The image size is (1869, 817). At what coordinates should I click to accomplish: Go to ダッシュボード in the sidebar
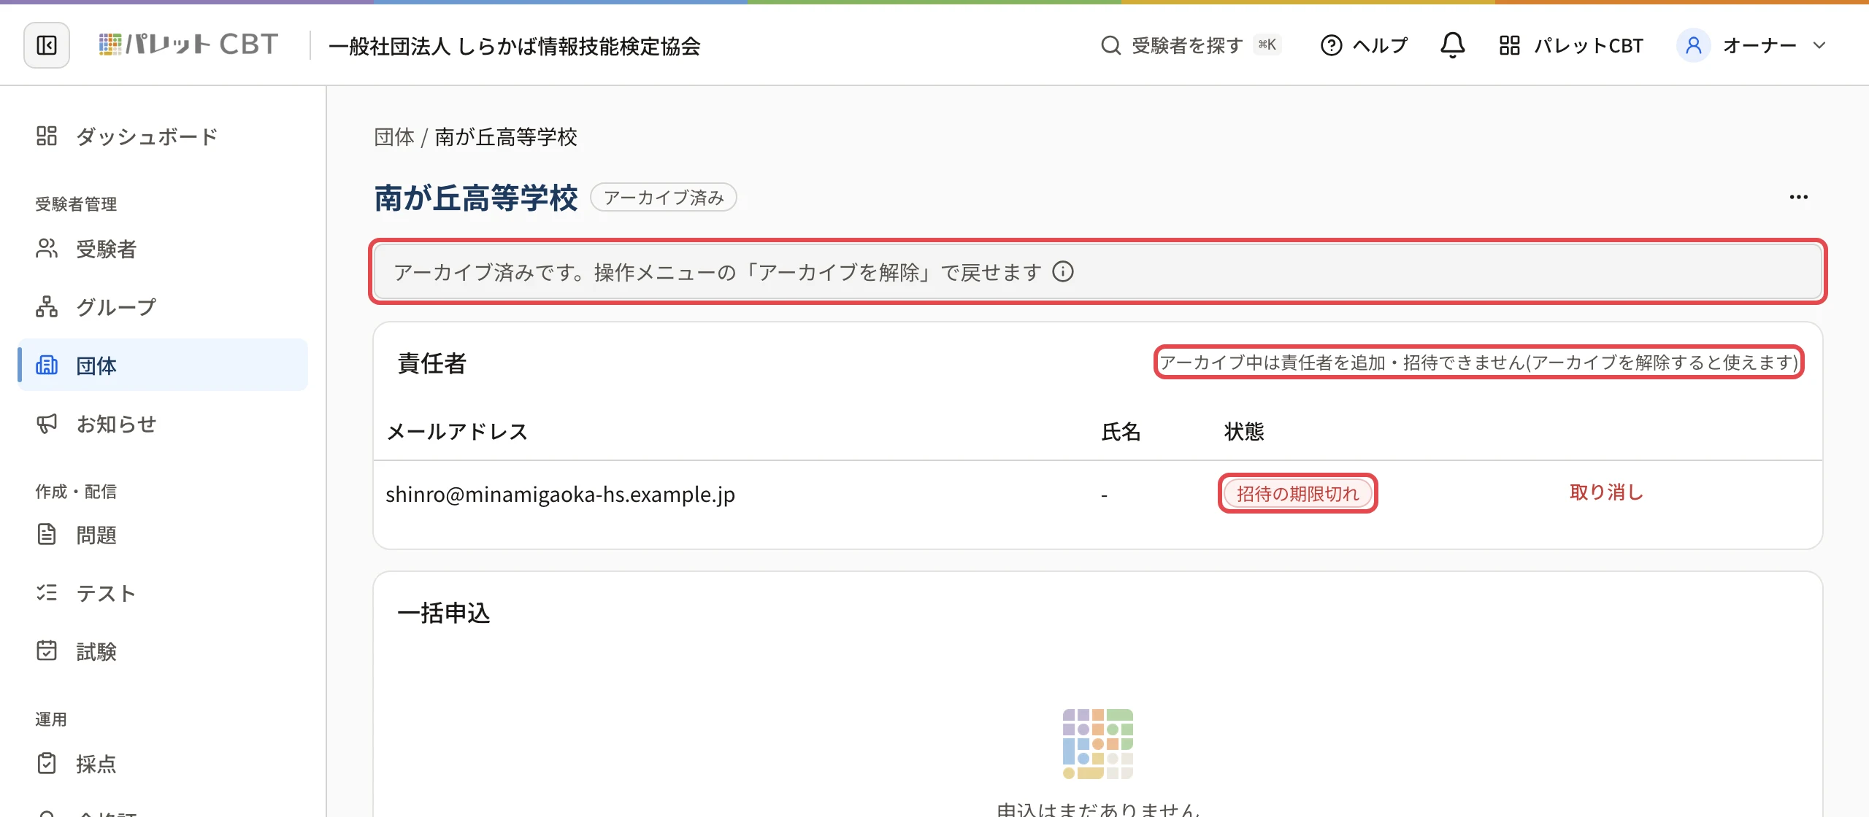click(x=163, y=136)
